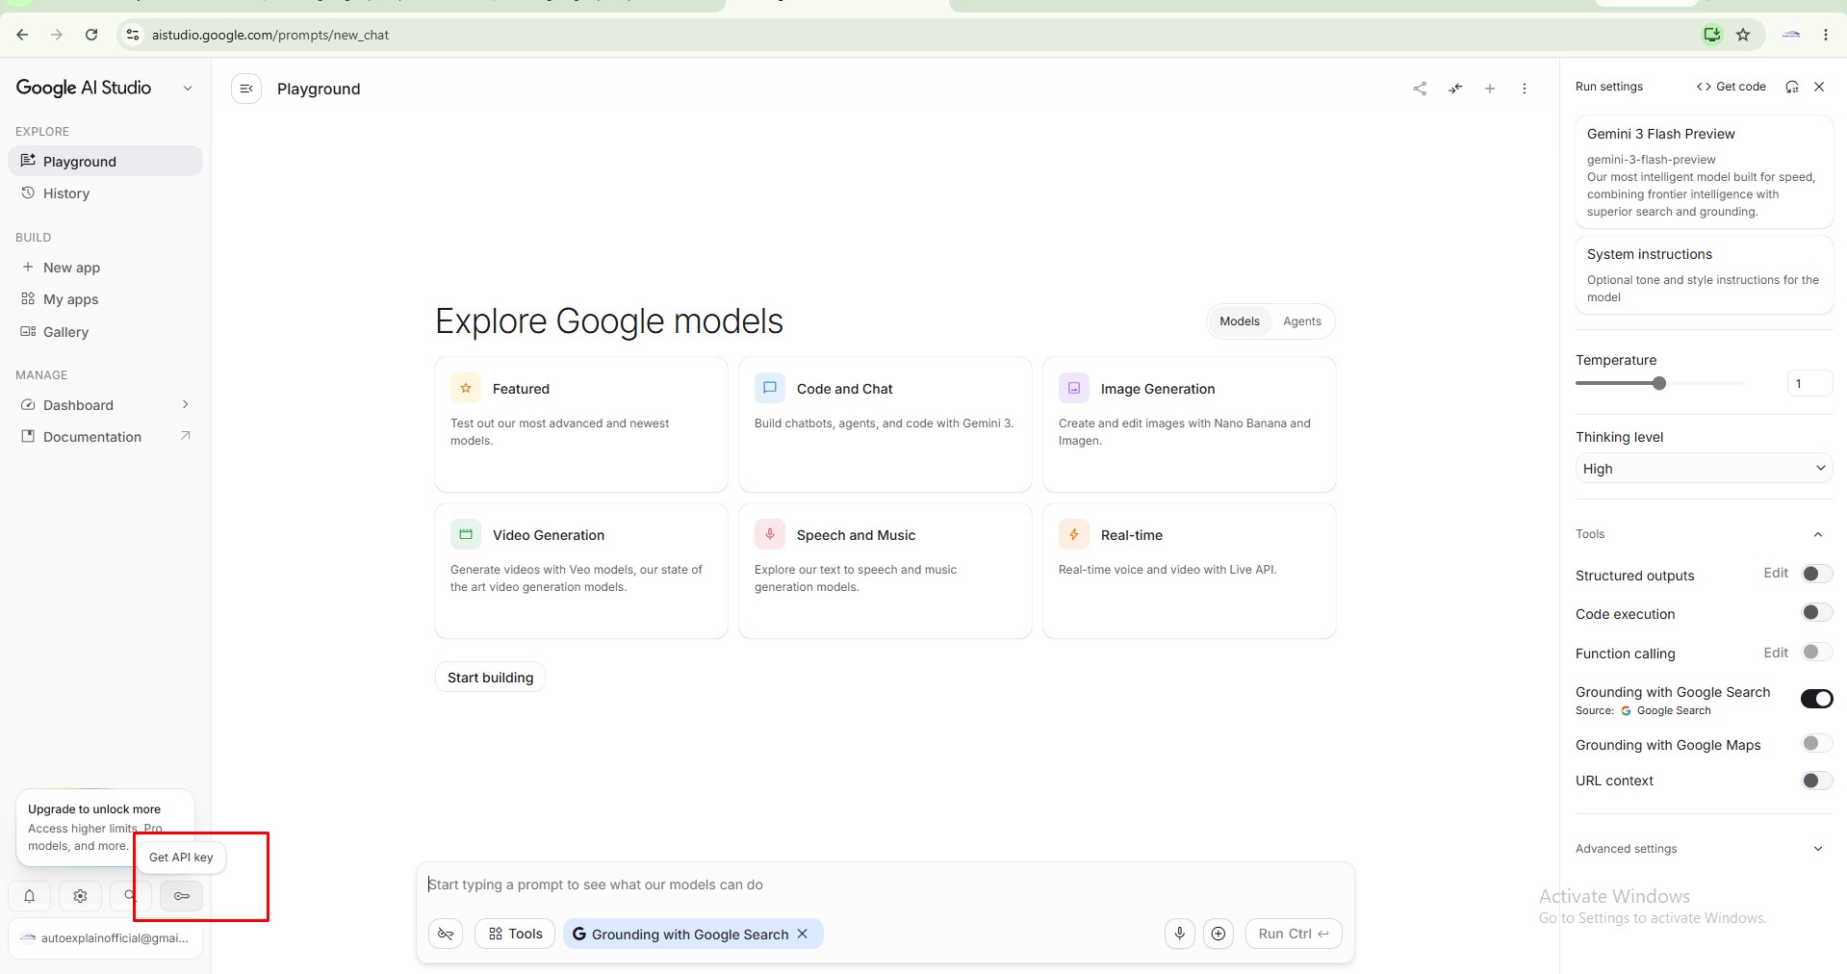Open the settings gear in sidebar
1847x974 pixels.
pos(80,896)
